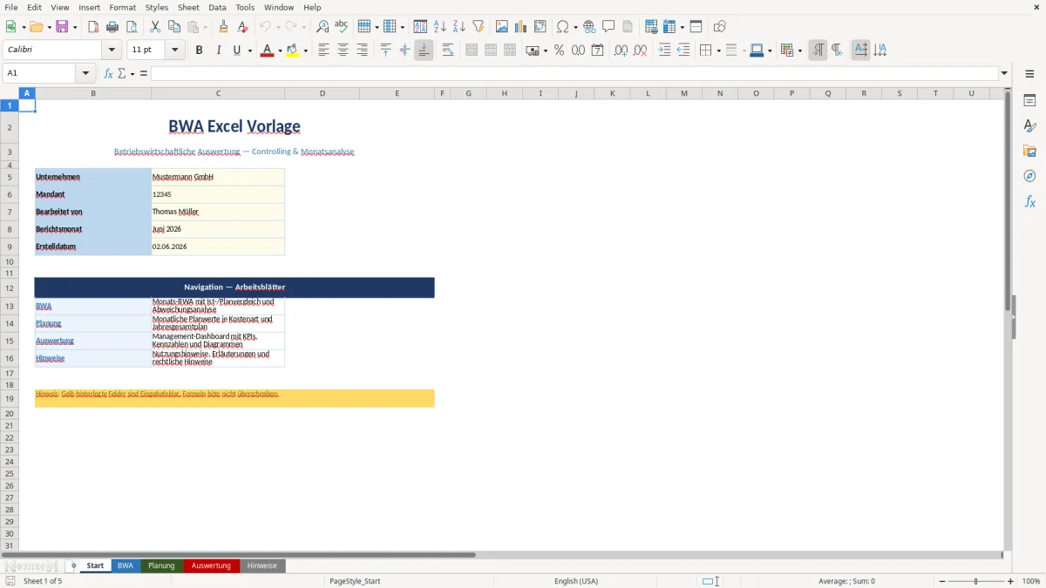1046x588 pixels.
Task: Click the Print icon
Action: click(113, 27)
